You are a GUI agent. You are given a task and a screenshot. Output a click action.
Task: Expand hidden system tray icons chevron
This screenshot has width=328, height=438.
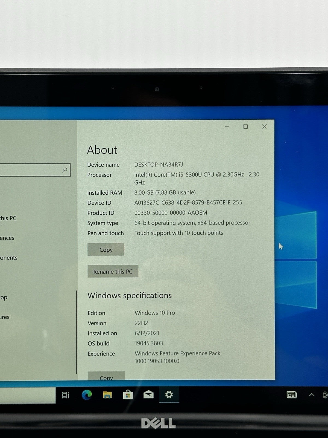coord(312,394)
